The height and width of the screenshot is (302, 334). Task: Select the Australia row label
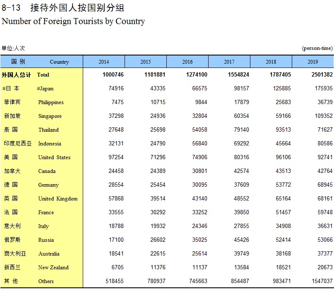(49, 253)
